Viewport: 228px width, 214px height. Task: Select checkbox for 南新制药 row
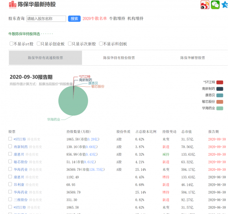(10, 146)
